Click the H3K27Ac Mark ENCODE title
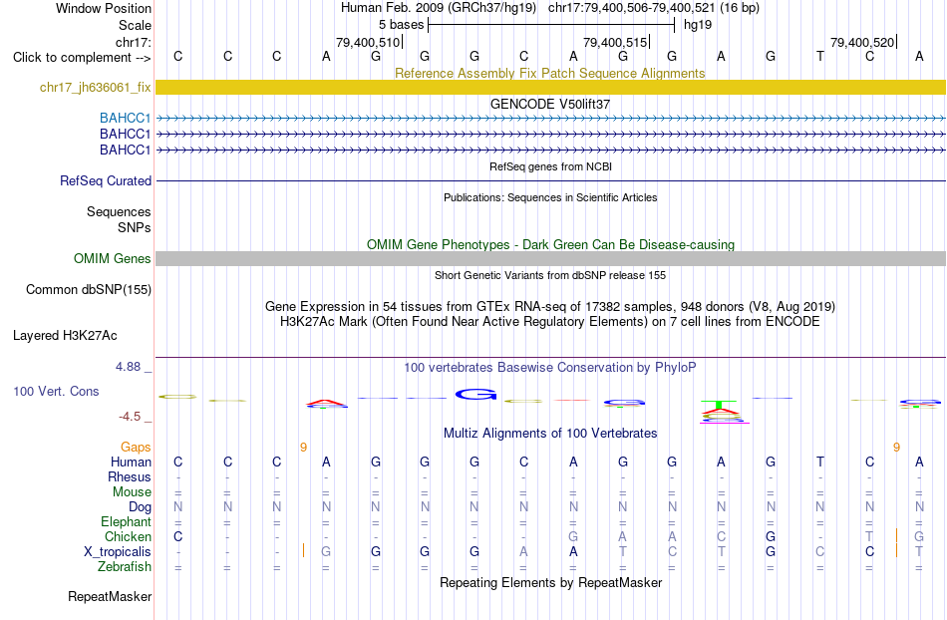947x620 pixels. pos(550,321)
